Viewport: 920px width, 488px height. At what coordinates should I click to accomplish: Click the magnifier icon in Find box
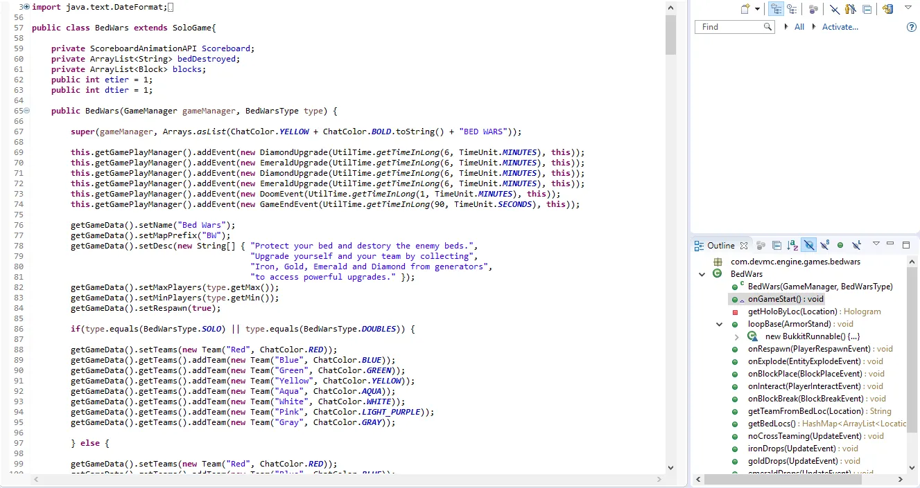click(767, 27)
